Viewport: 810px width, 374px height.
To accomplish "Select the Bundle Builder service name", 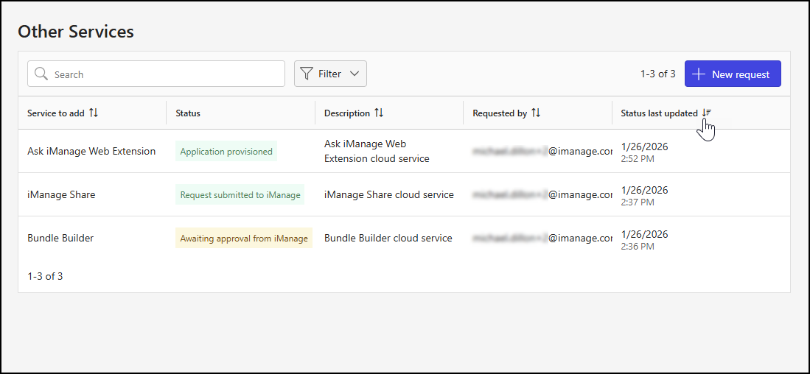I will [60, 238].
